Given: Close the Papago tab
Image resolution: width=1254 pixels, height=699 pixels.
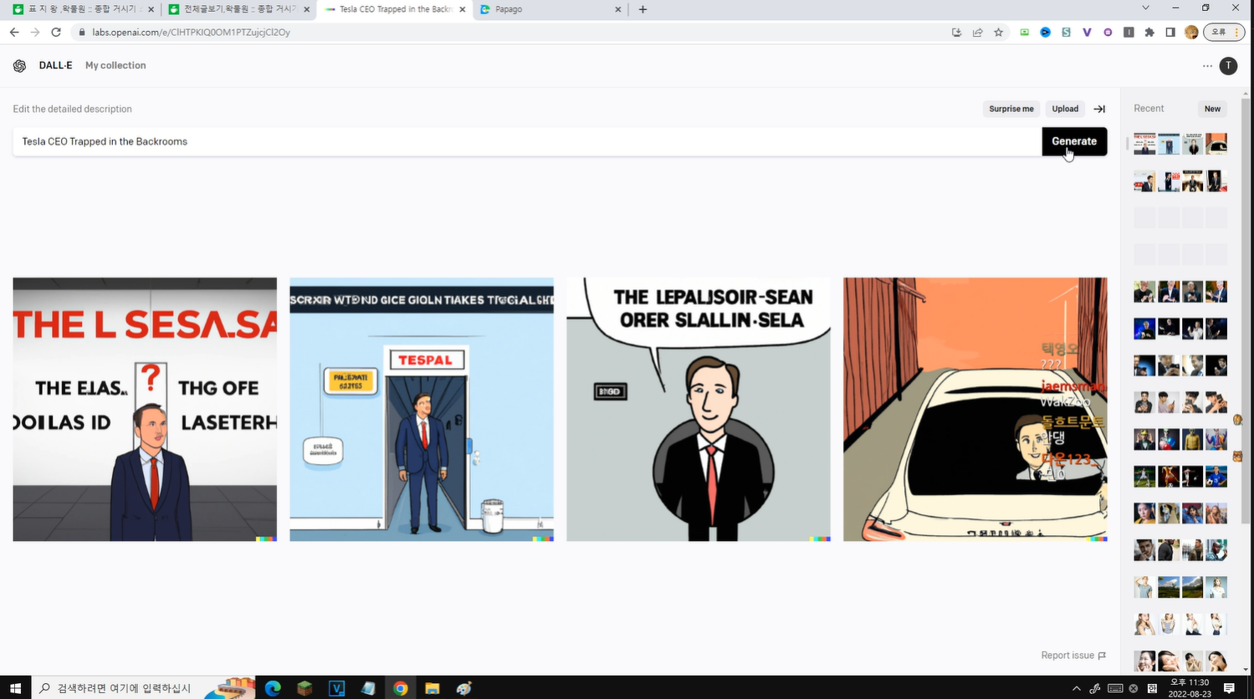Looking at the screenshot, I should [x=617, y=9].
